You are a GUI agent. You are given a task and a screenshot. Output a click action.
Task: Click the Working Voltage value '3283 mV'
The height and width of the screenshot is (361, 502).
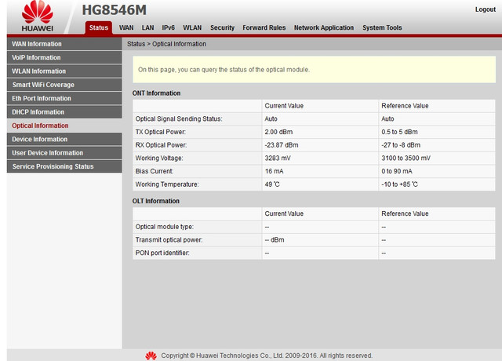278,159
